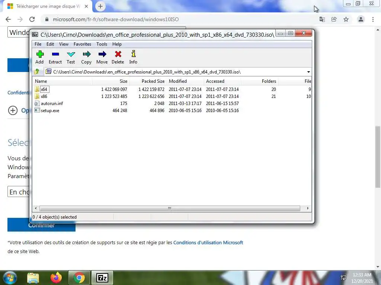
Task: Open the language selection dropdown on webpage
Action: coord(19,192)
